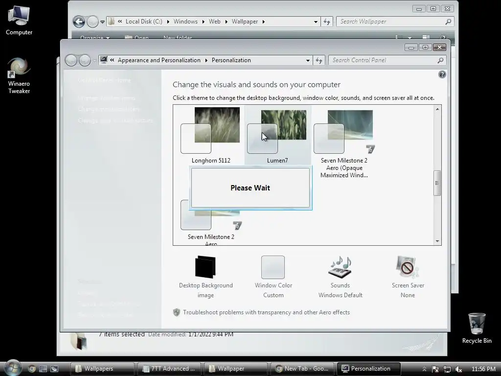Open the Windows Start orb

pos(13,368)
